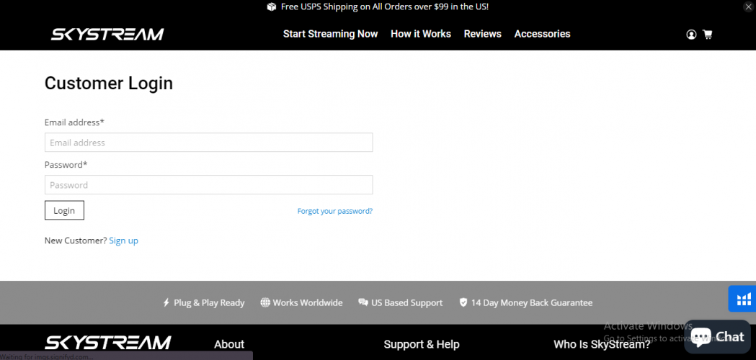Open the Shopify Chat bubble

[x=717, y=336]
